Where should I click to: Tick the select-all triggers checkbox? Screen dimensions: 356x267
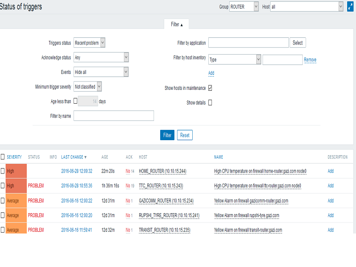click(x=3, y=157)
